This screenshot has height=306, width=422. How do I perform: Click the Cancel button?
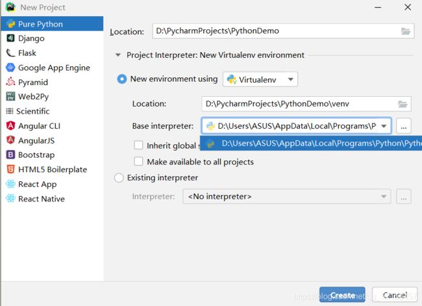pyautogui.click(x=395, y=295)
